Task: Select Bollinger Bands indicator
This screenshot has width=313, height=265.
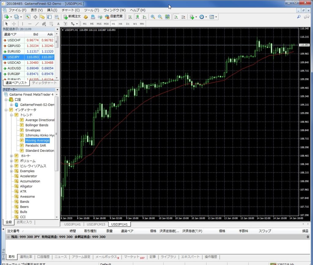Action: click(x=37, y=125)
